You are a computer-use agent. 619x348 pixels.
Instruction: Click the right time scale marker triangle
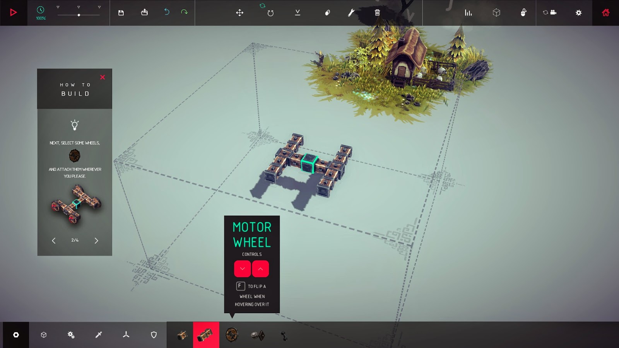[x=99, y=7]
